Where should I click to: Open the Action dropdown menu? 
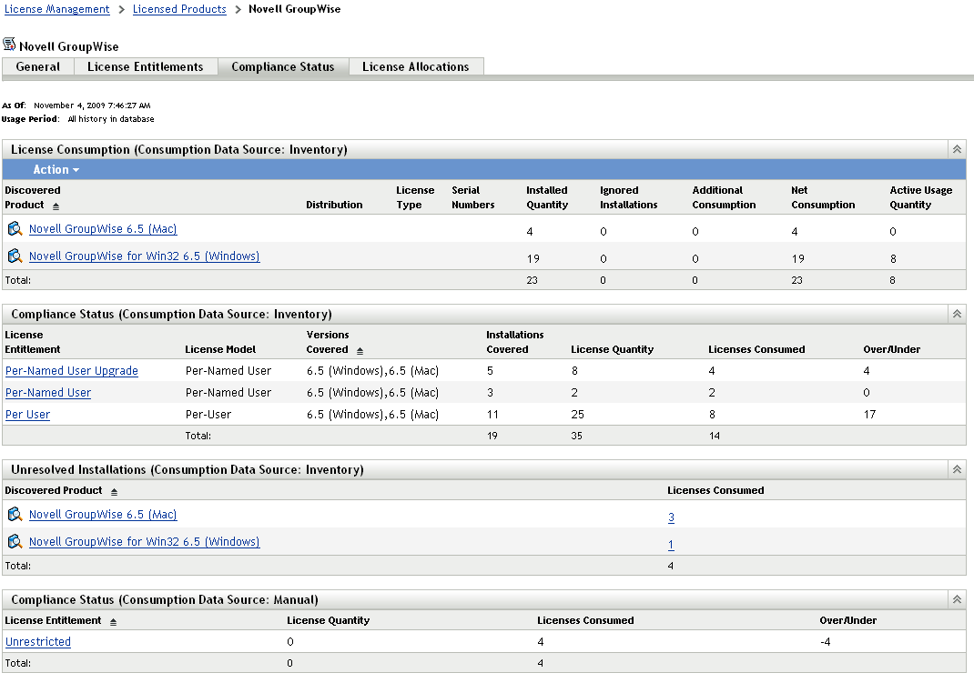click(x=56, y=169)
